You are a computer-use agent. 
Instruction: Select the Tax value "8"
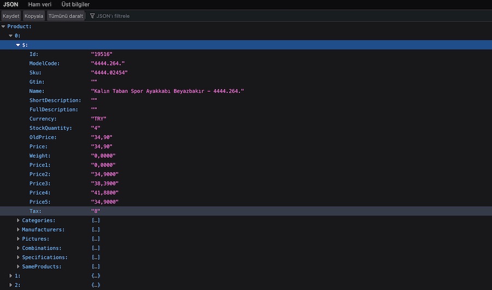[x=96, y=211]
